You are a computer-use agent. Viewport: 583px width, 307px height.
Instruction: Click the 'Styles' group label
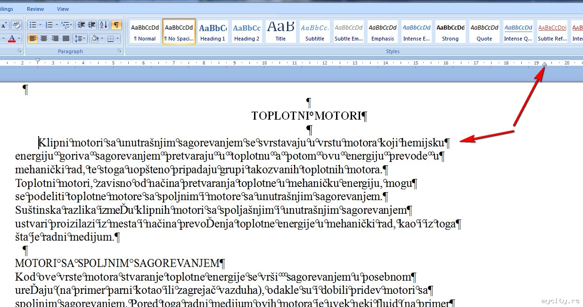[393, 51]
